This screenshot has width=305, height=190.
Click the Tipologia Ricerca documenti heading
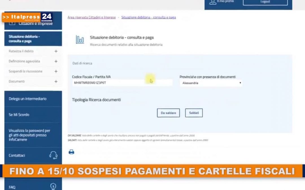97,100
